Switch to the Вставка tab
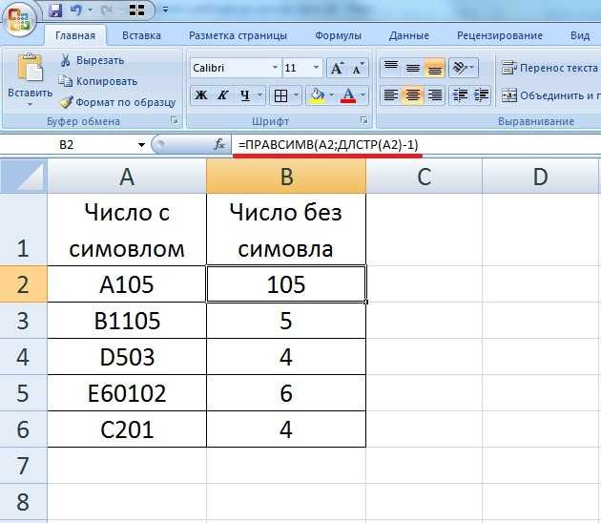The width and height of the screenshot is (601, 523). click(141, 35)
